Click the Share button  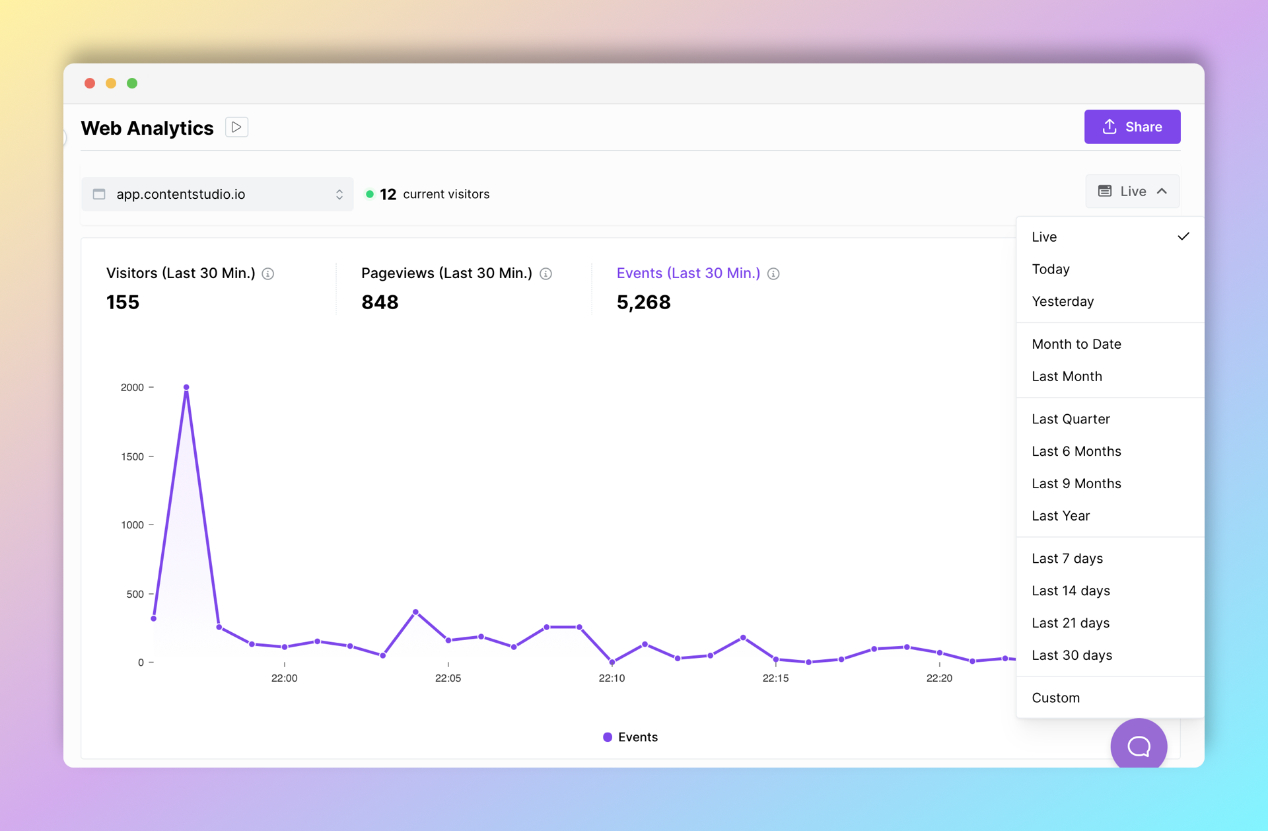coord(1132,127)
